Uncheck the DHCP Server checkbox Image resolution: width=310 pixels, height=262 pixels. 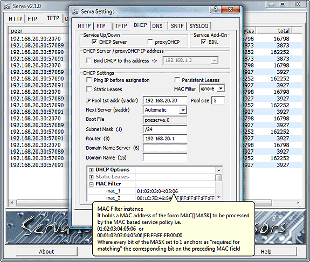click(94, 42)
